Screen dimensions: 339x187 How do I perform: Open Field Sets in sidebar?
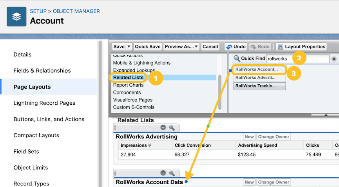point(26,152)
